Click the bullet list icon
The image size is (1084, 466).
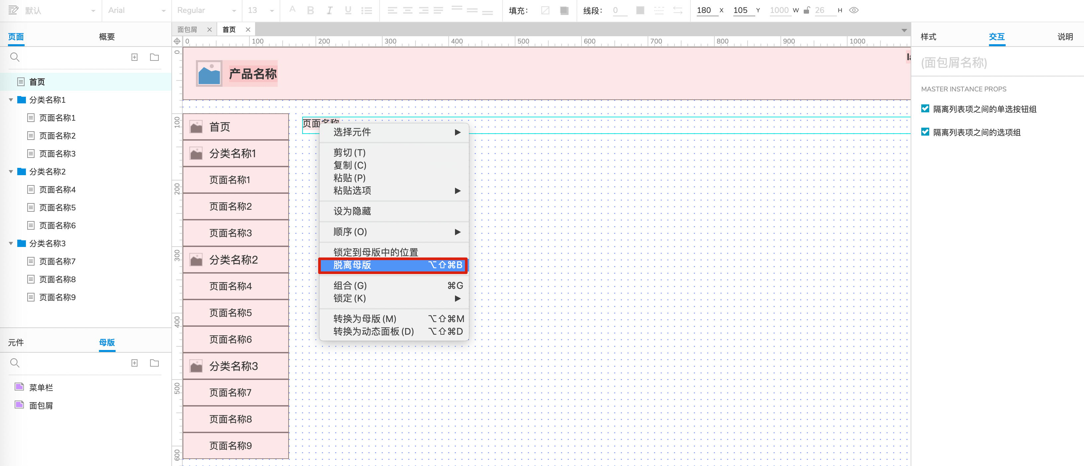pos(367,11)
